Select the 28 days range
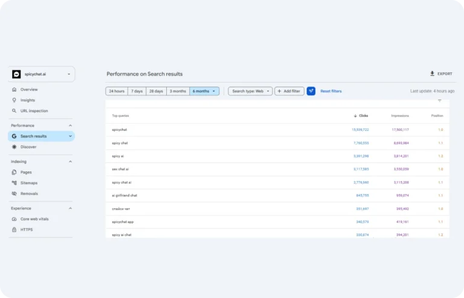This screenshot has width=464, height=298. (156, 91)
